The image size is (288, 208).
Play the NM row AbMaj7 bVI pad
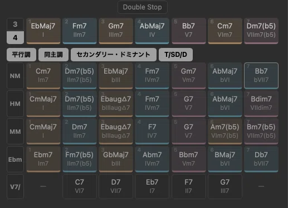(x=225, y=76)
